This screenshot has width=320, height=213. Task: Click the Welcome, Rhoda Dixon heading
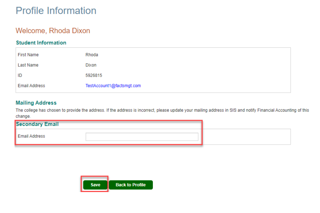click(53, 31)
